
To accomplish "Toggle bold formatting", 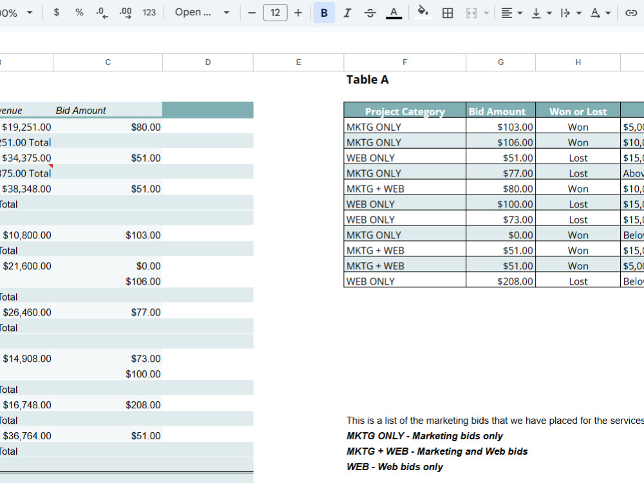I will (324, 13).
